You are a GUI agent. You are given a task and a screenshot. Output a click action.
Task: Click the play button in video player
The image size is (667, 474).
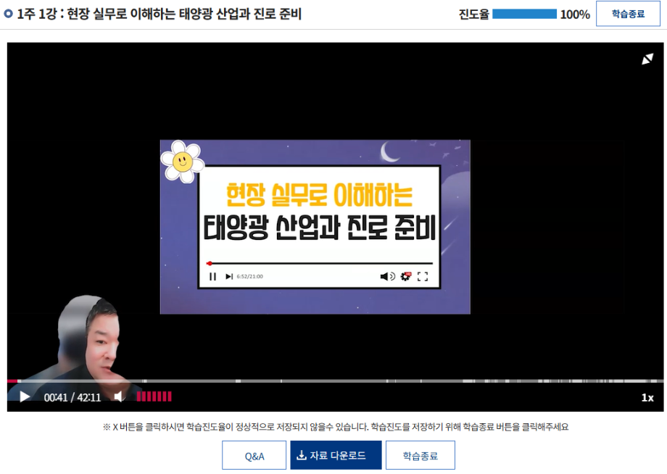click(x=25, y=396)
